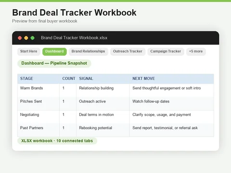Click the count cell in Warm Brands row
This screenshot has height=173, width=231.
tap(68, 90)
